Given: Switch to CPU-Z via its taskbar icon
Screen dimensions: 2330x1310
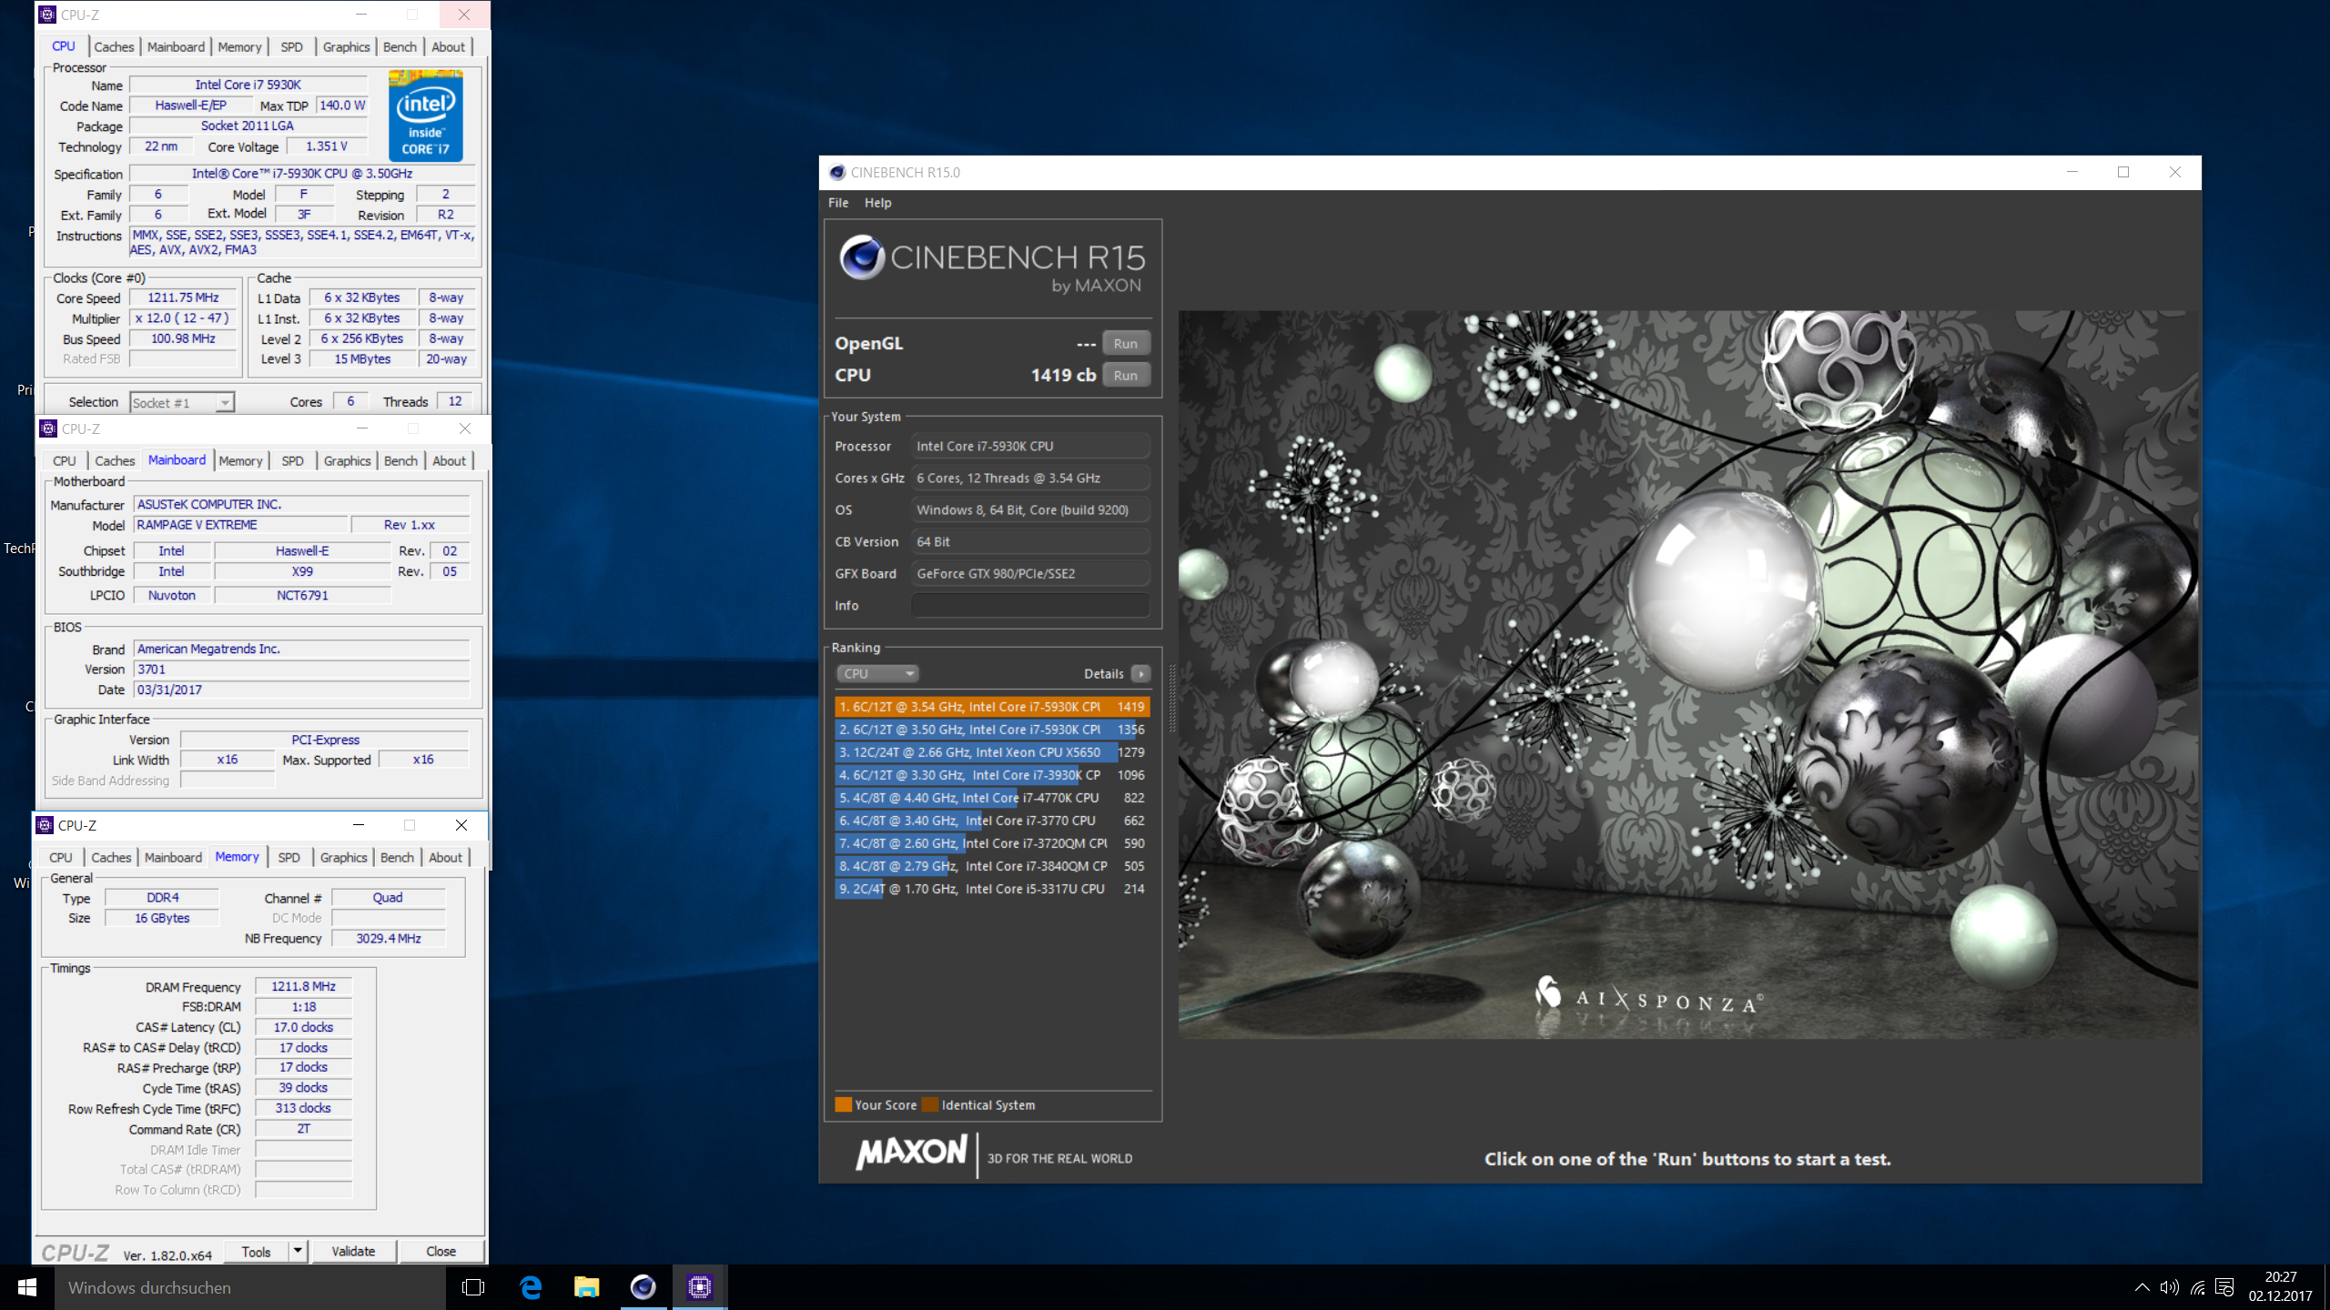Looking at the screenshot, I should [x=700, y=1287].
